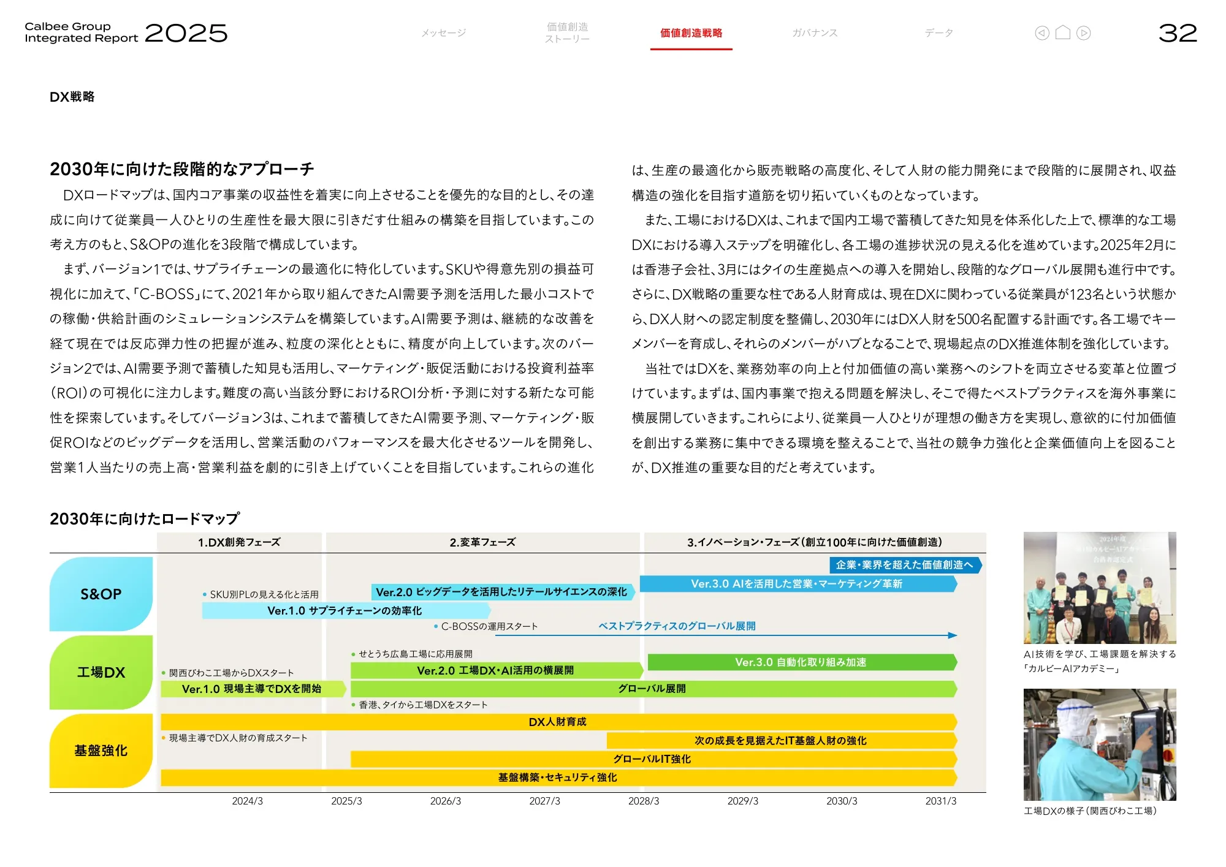This screenshot has width=1226, height=867.
Task: Select the 価値創造戦略 navigation tab
Action: pyautogui.click(x=691, y=33)
